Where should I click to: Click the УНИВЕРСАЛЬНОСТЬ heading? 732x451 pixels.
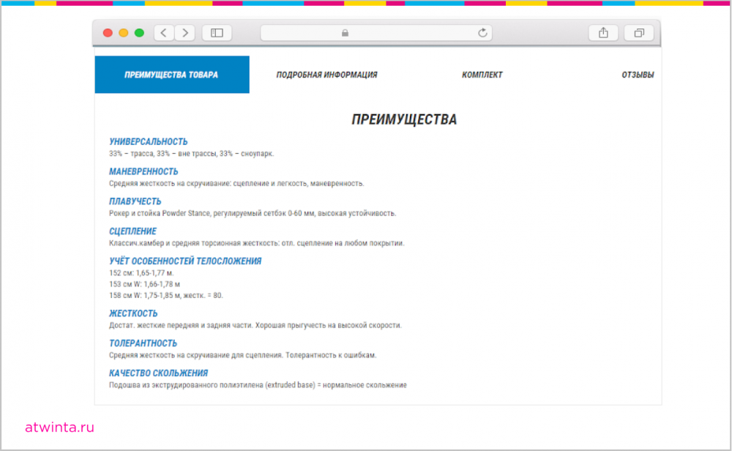[149, 141]
